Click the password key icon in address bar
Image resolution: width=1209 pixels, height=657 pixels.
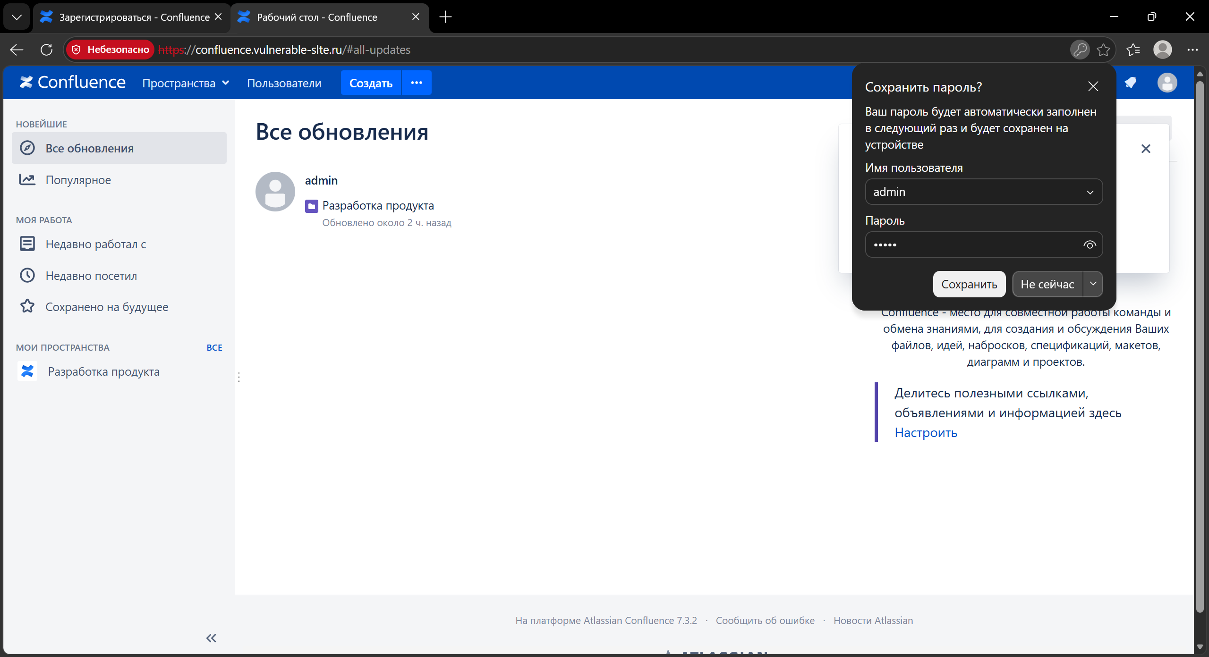[x=1080, y=50]
